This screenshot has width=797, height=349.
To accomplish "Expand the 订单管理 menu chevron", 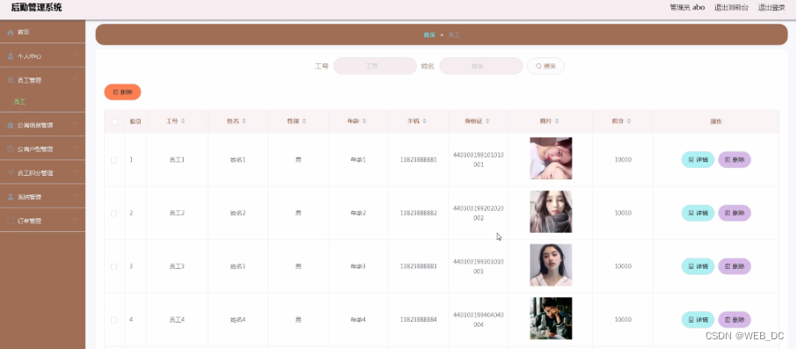I will pyautogui.click(x=75, y=220).
